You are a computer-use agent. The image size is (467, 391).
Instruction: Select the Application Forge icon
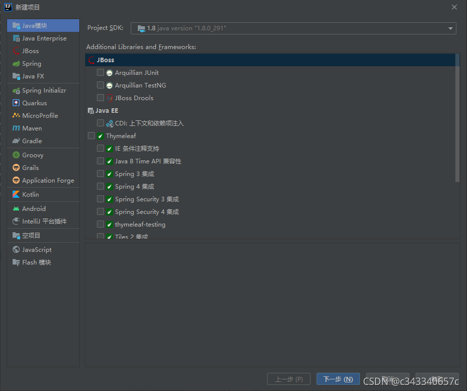tap(16, 180)
